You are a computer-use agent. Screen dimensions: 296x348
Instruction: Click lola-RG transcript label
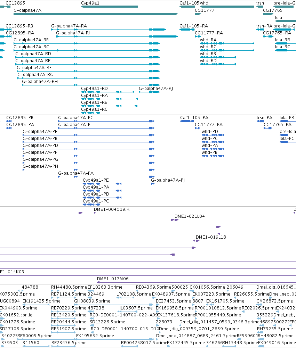point(283,47)
